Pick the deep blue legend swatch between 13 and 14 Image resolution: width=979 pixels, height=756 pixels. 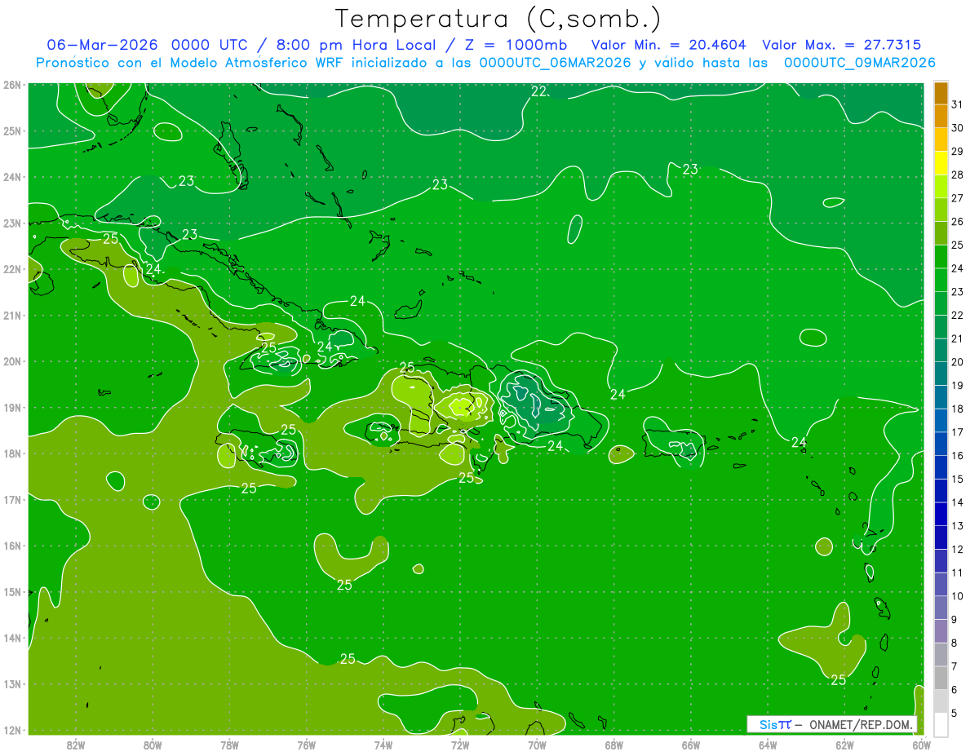click(941, 514)
